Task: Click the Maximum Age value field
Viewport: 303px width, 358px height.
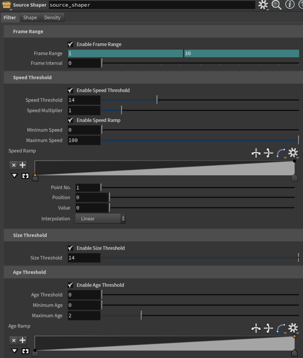Action: 84,316
